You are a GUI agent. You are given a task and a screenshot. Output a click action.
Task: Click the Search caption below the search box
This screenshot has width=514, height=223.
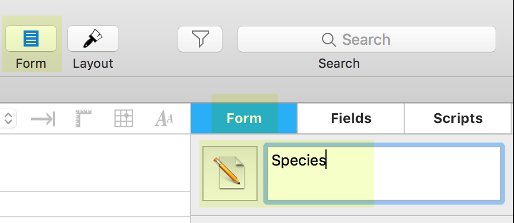[339, 63]
